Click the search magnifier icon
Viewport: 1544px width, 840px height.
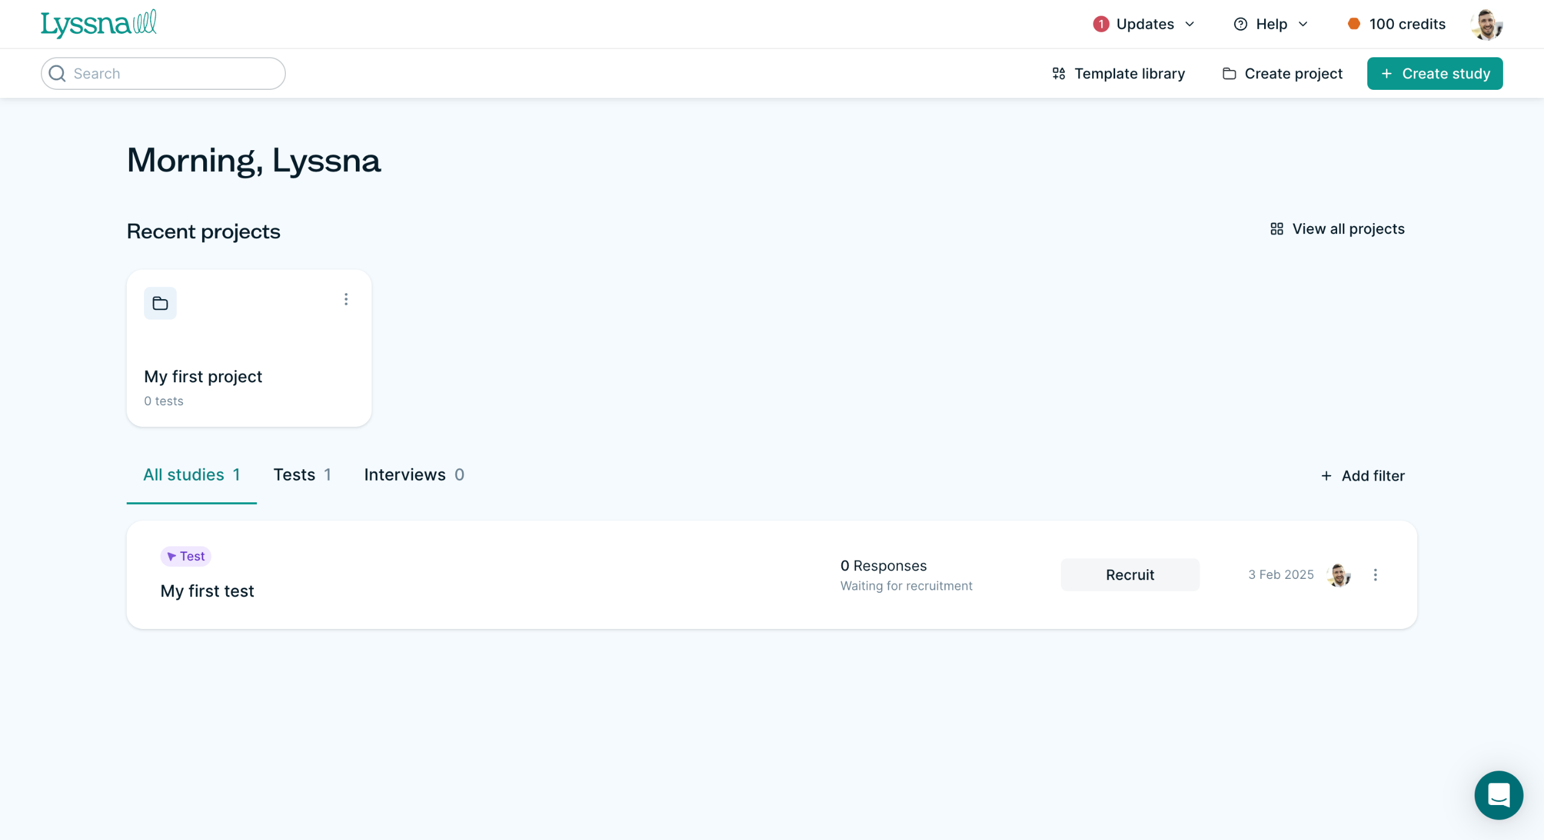tap(57, 74)
